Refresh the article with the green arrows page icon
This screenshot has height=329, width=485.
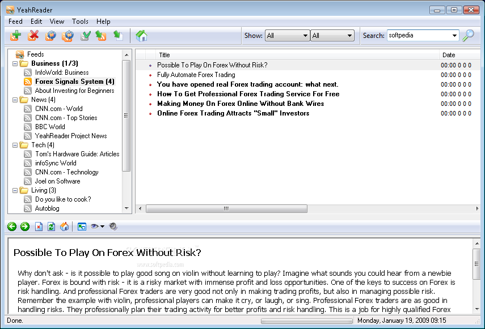point(52,227)
